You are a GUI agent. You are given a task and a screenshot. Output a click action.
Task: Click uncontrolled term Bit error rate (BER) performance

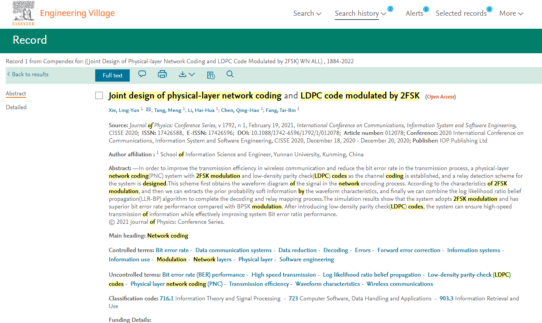tap(203, 275)
